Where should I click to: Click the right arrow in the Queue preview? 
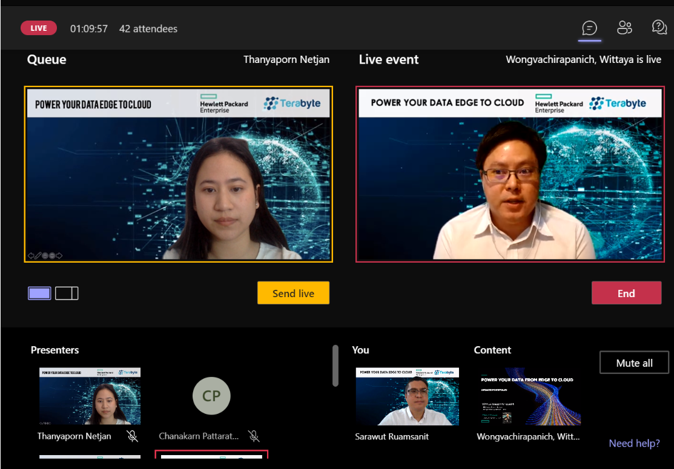(x=59, y=255)
